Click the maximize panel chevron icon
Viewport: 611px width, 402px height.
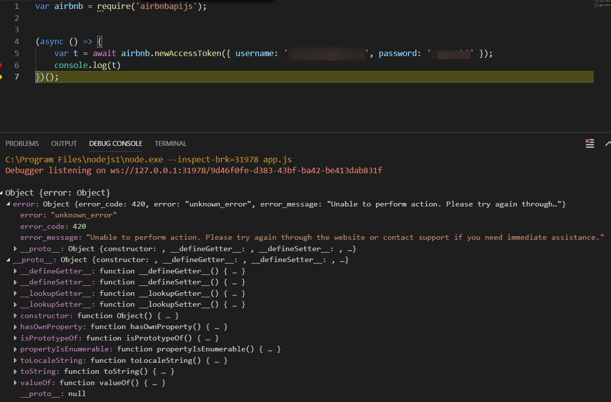click(608, 143)
